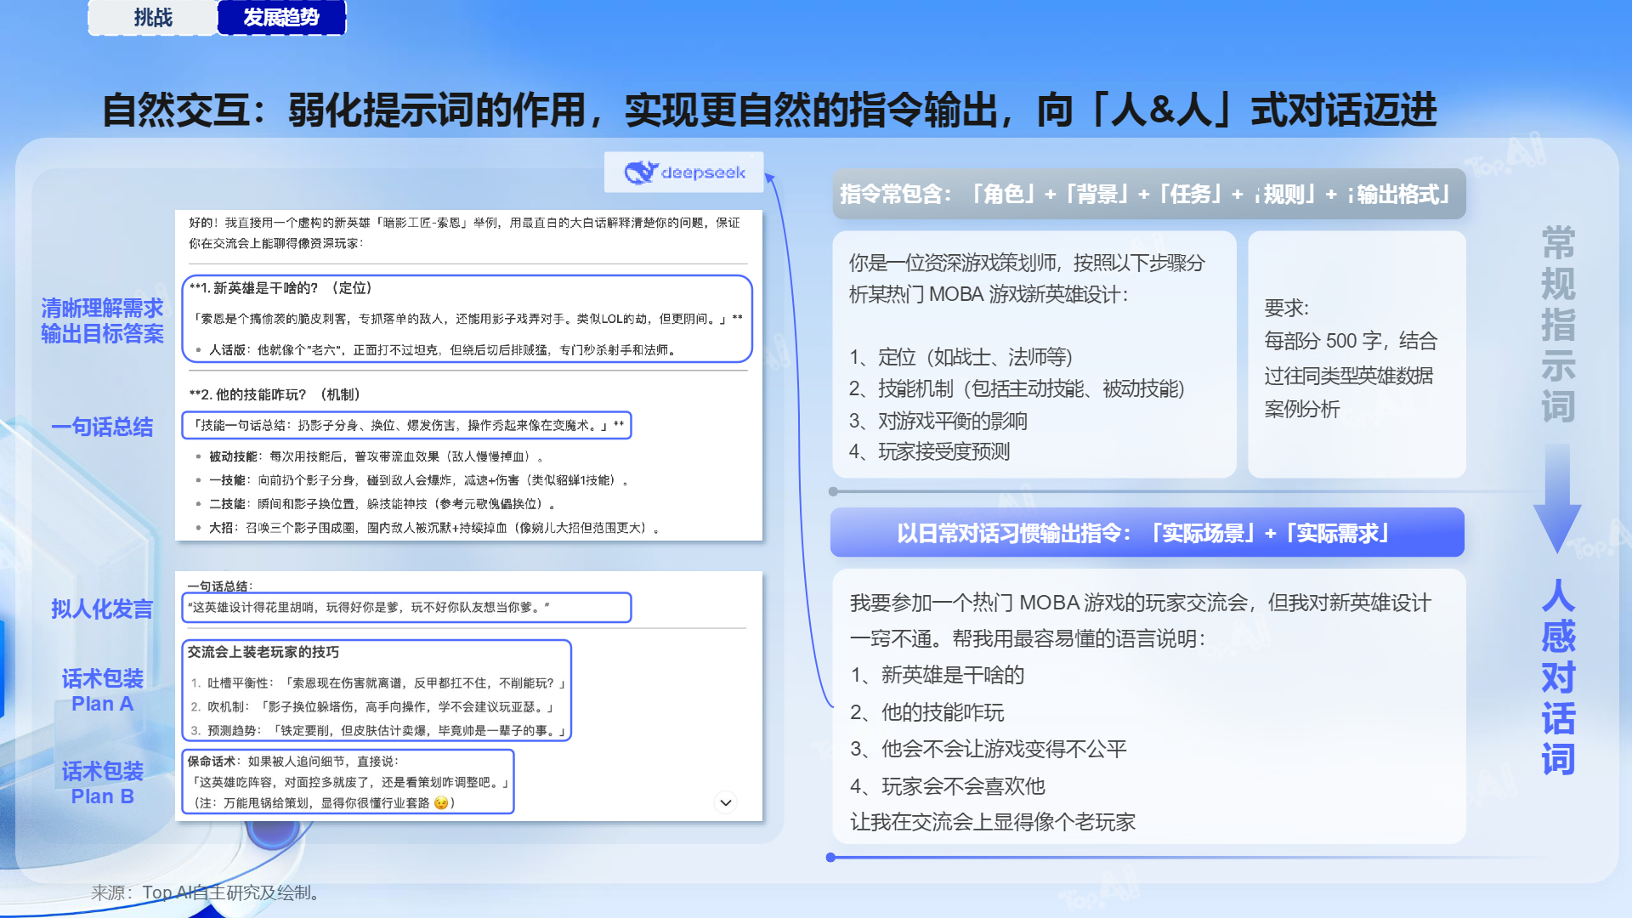Screen dimensions: 1632x918
Task: Click the item 3. 预测趋势
Action: (377, 730)
